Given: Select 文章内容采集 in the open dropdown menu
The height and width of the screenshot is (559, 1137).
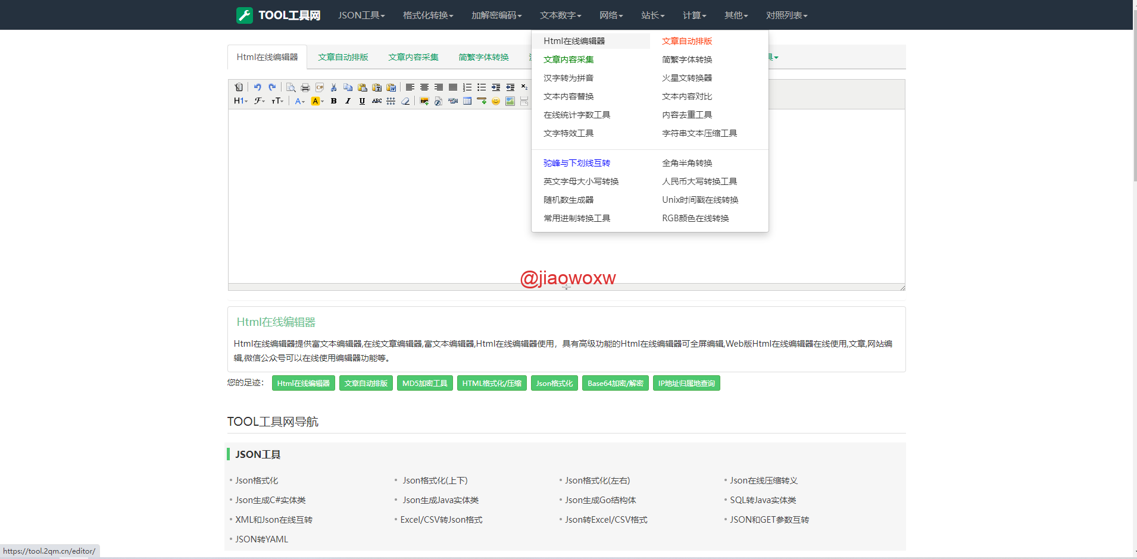Looking at the screenshot, I should coord(568,59).
